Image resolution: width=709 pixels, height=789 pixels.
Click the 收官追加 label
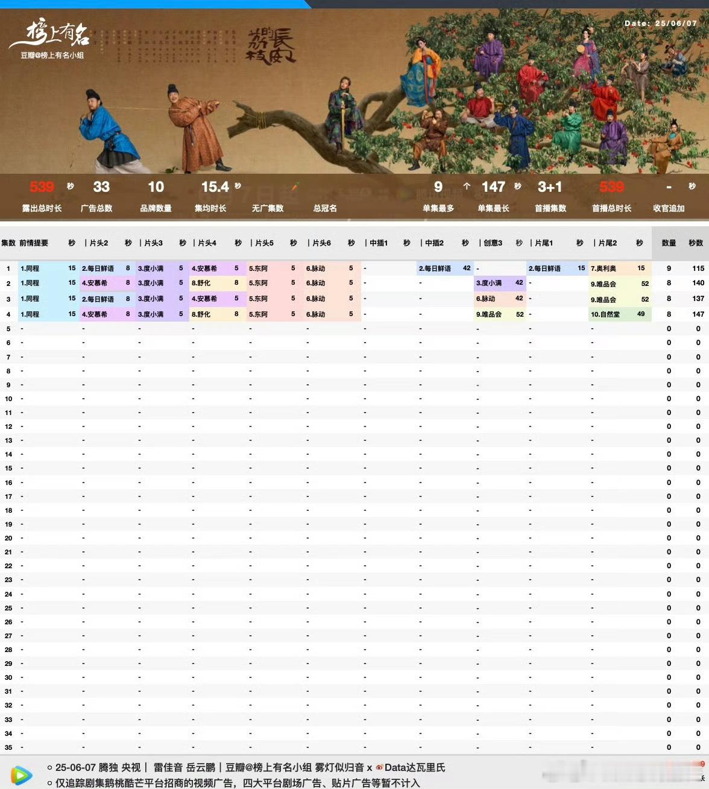[669, 208]
